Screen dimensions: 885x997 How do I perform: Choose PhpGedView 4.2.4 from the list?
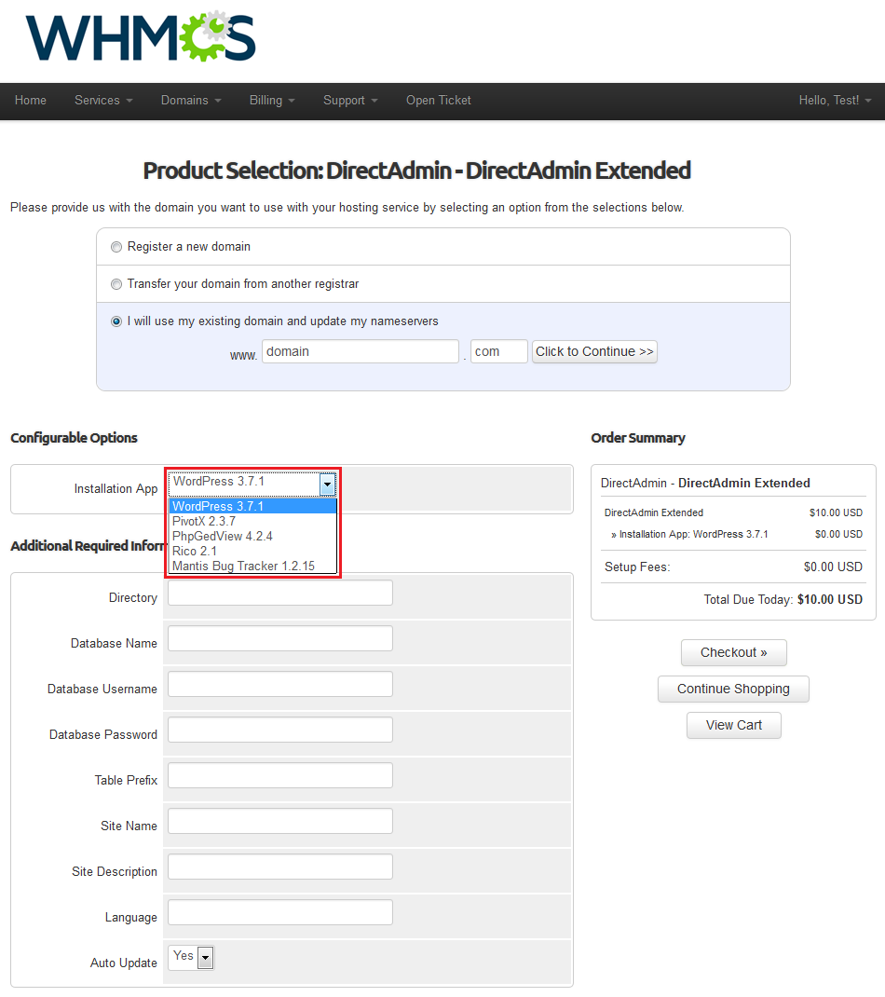click(x=252, y=536)
